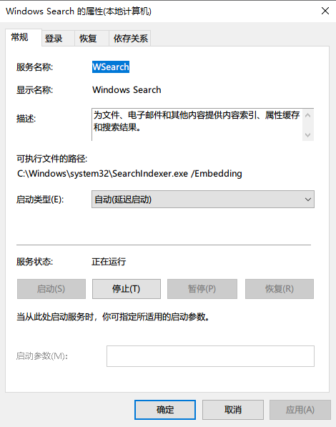Click description scrollbar down arrow
Viewport: 336px width, 427px height.
click(308, 134)
